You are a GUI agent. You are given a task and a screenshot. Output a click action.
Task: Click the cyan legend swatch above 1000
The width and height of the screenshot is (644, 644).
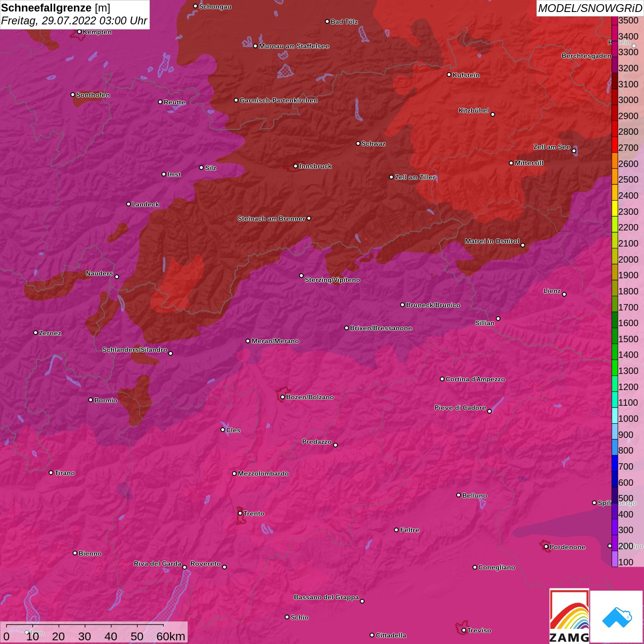click(x=615, y=415)
